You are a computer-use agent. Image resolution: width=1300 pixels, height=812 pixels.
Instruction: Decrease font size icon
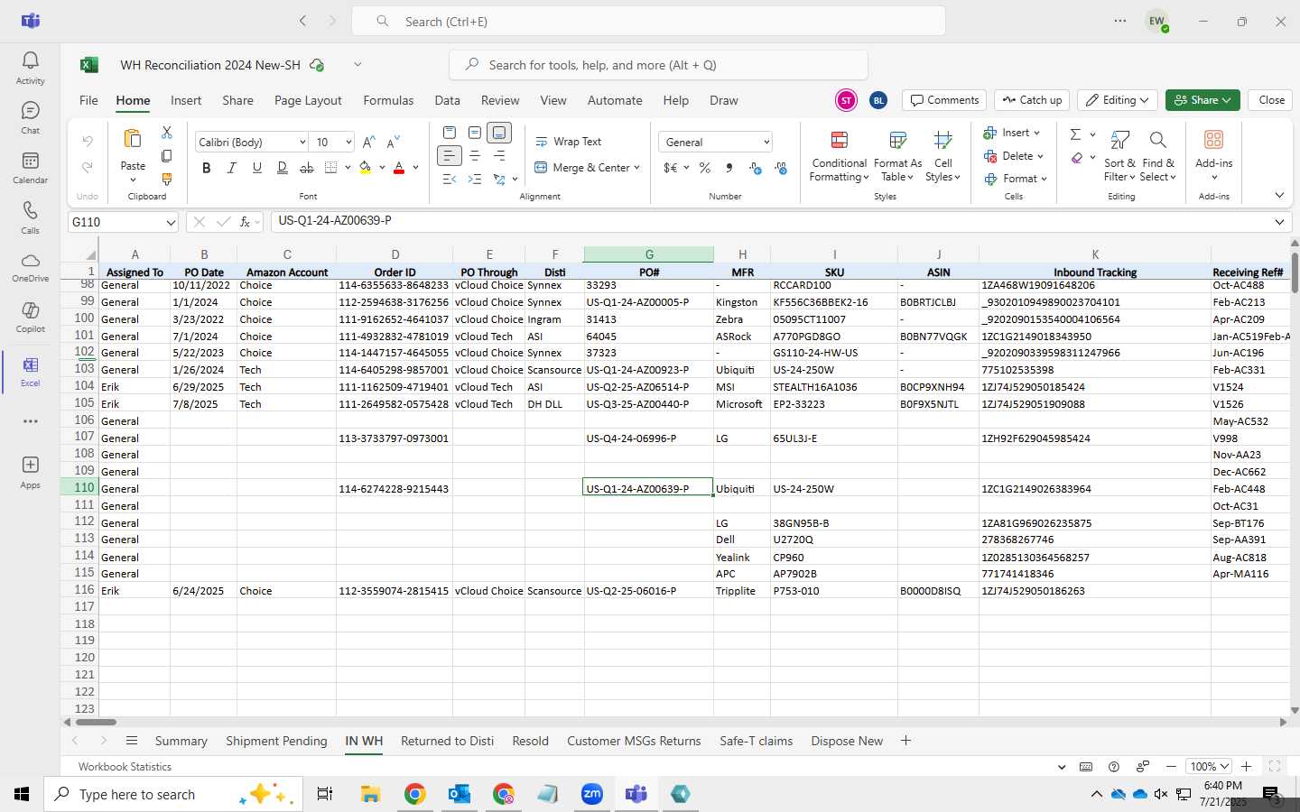click(x=393, y=142)
